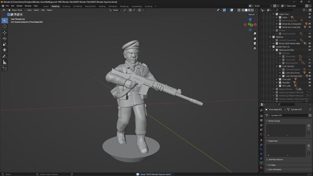313x176 pixels.
Task: Select the Move tool
Action: coord(5,32)
